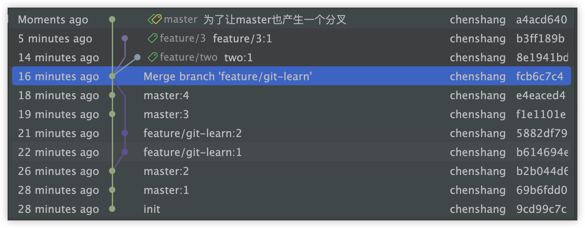Click the commit hash a4acd640

point(541,20)
